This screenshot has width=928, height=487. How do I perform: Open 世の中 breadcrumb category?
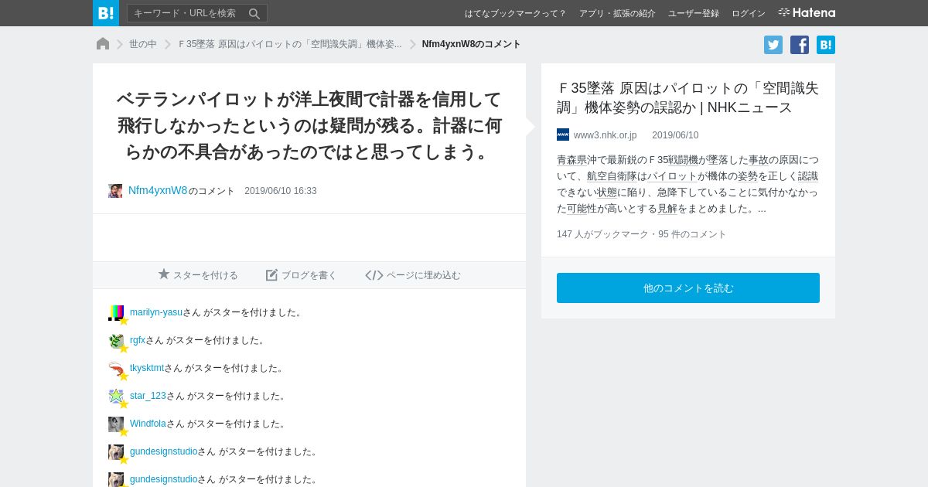[x=143, y=44]
